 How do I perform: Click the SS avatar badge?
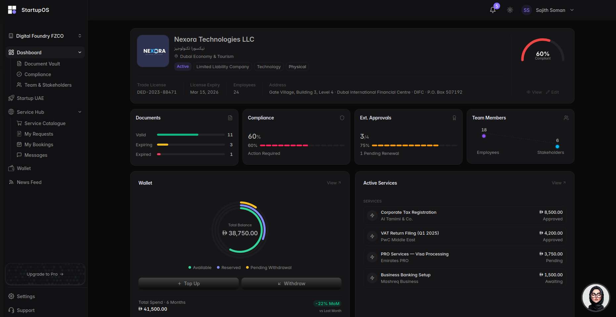[x=527, y=10]
